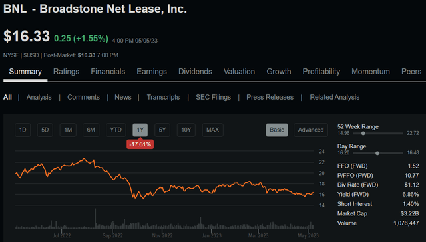Select the All filter
This screenshot has height=242, width=426.
tap(7, 97)
